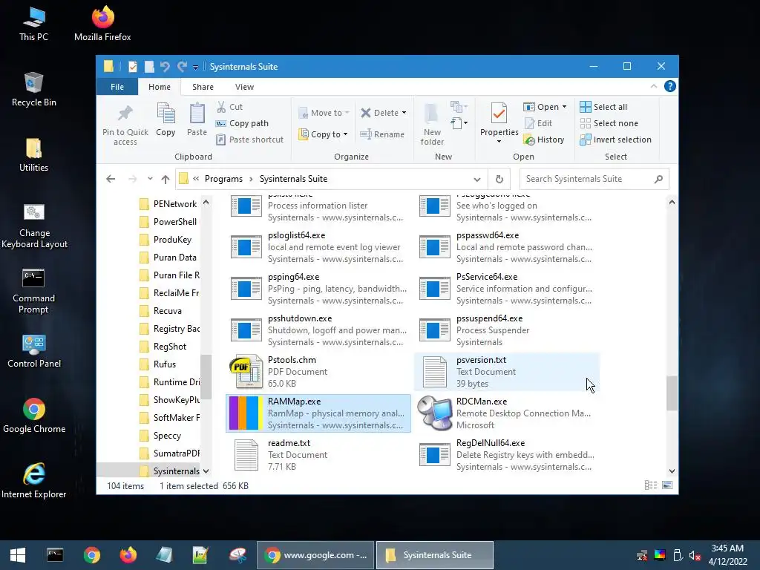The width and height of the screenshot is (760, 570).
Task: Click the Rename command
Action: tap(382, 134)
